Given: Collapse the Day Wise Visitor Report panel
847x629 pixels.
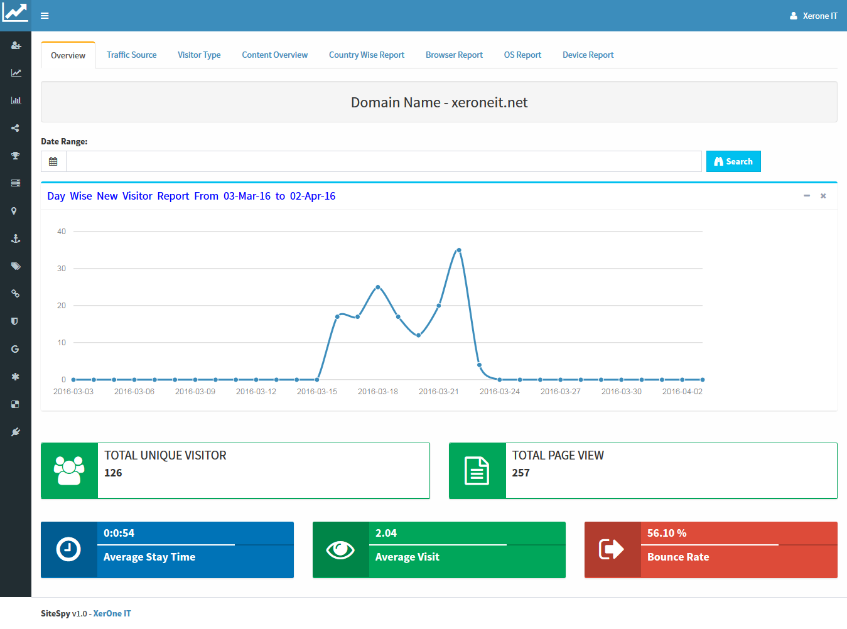Looking at the screenshot, I should click(x=807, y=196).
